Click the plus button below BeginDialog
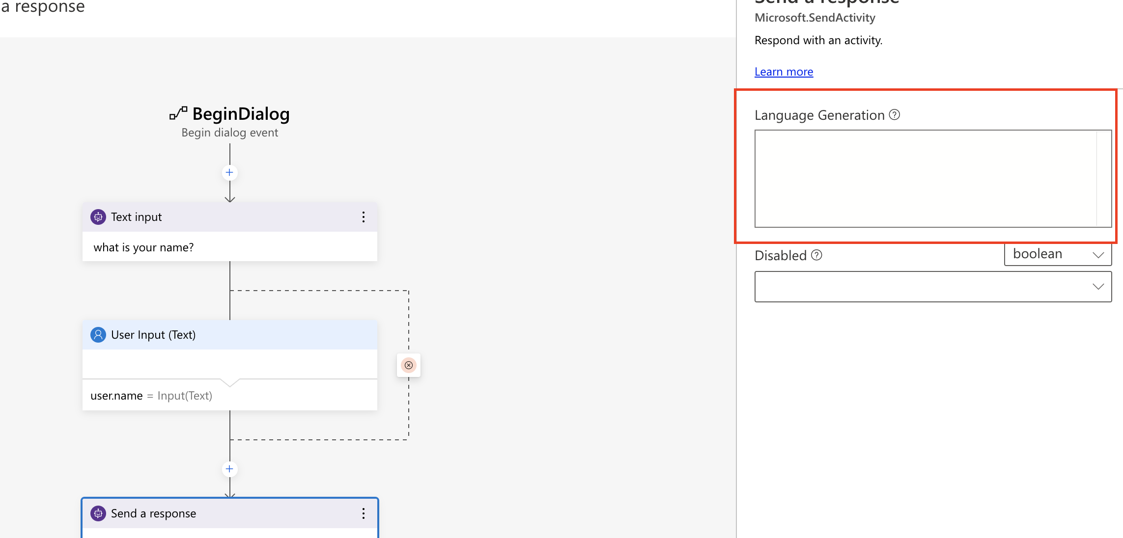 click(229, 173)
